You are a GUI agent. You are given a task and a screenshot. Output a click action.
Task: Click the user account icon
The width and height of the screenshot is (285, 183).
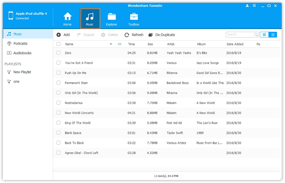point(247,6)
